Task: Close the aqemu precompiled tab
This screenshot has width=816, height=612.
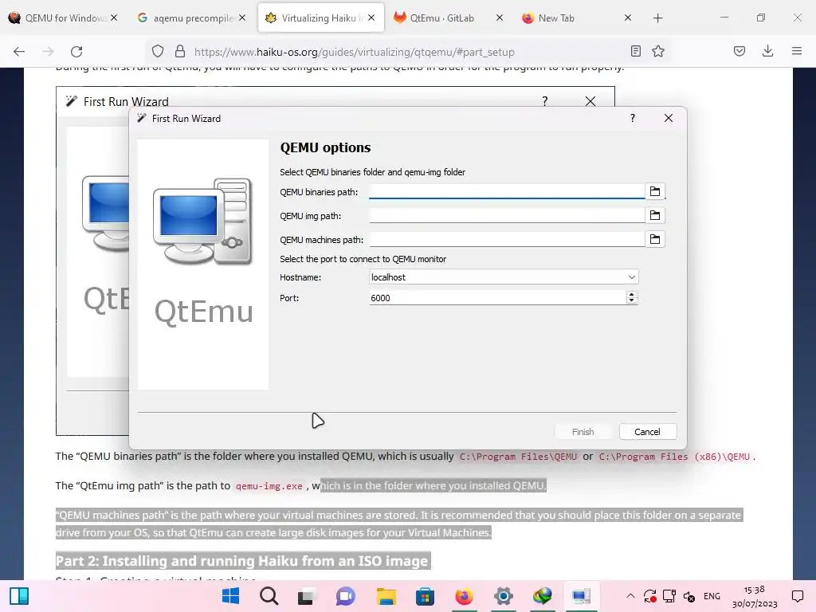Action: click(x=242, y=18)
